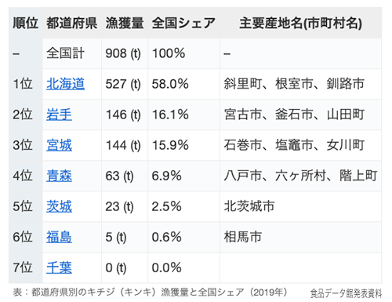Click the 相馬市 cell
Image resolution: width=392 pixels, height=302 pixels.
pos(300,237)
